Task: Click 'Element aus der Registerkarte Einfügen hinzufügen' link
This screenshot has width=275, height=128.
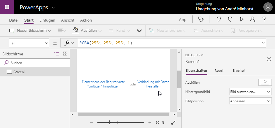Action: click(103, 84)
